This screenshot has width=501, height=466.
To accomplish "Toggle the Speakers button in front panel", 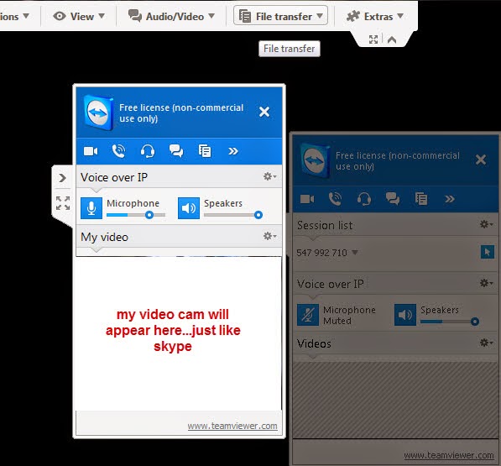I will (189, 208).
